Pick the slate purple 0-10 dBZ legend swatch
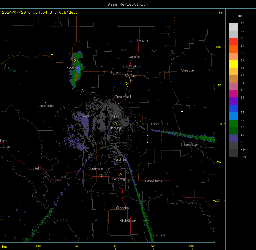Screen dimensions: 256x250 [x=233, y=138]
